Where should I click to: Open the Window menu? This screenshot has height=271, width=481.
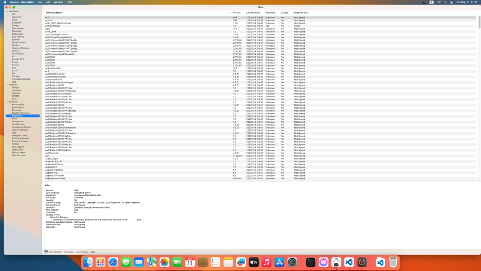click(58, 2)
